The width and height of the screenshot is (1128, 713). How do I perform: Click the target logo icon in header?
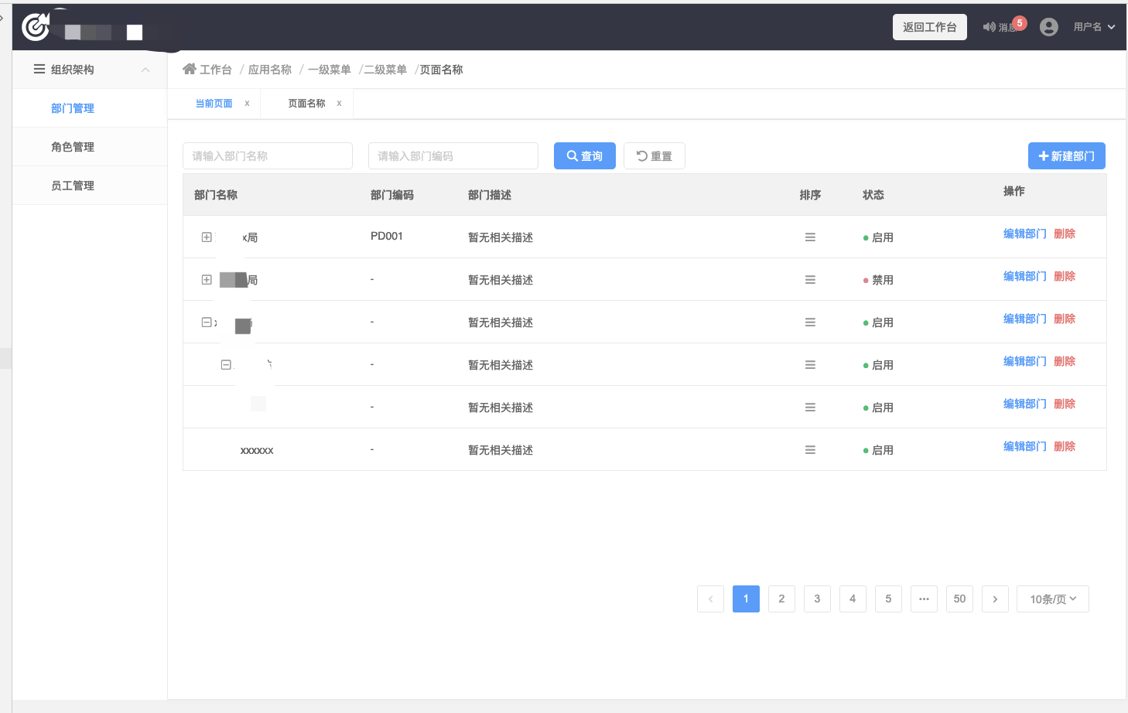[x=36, y=26]
